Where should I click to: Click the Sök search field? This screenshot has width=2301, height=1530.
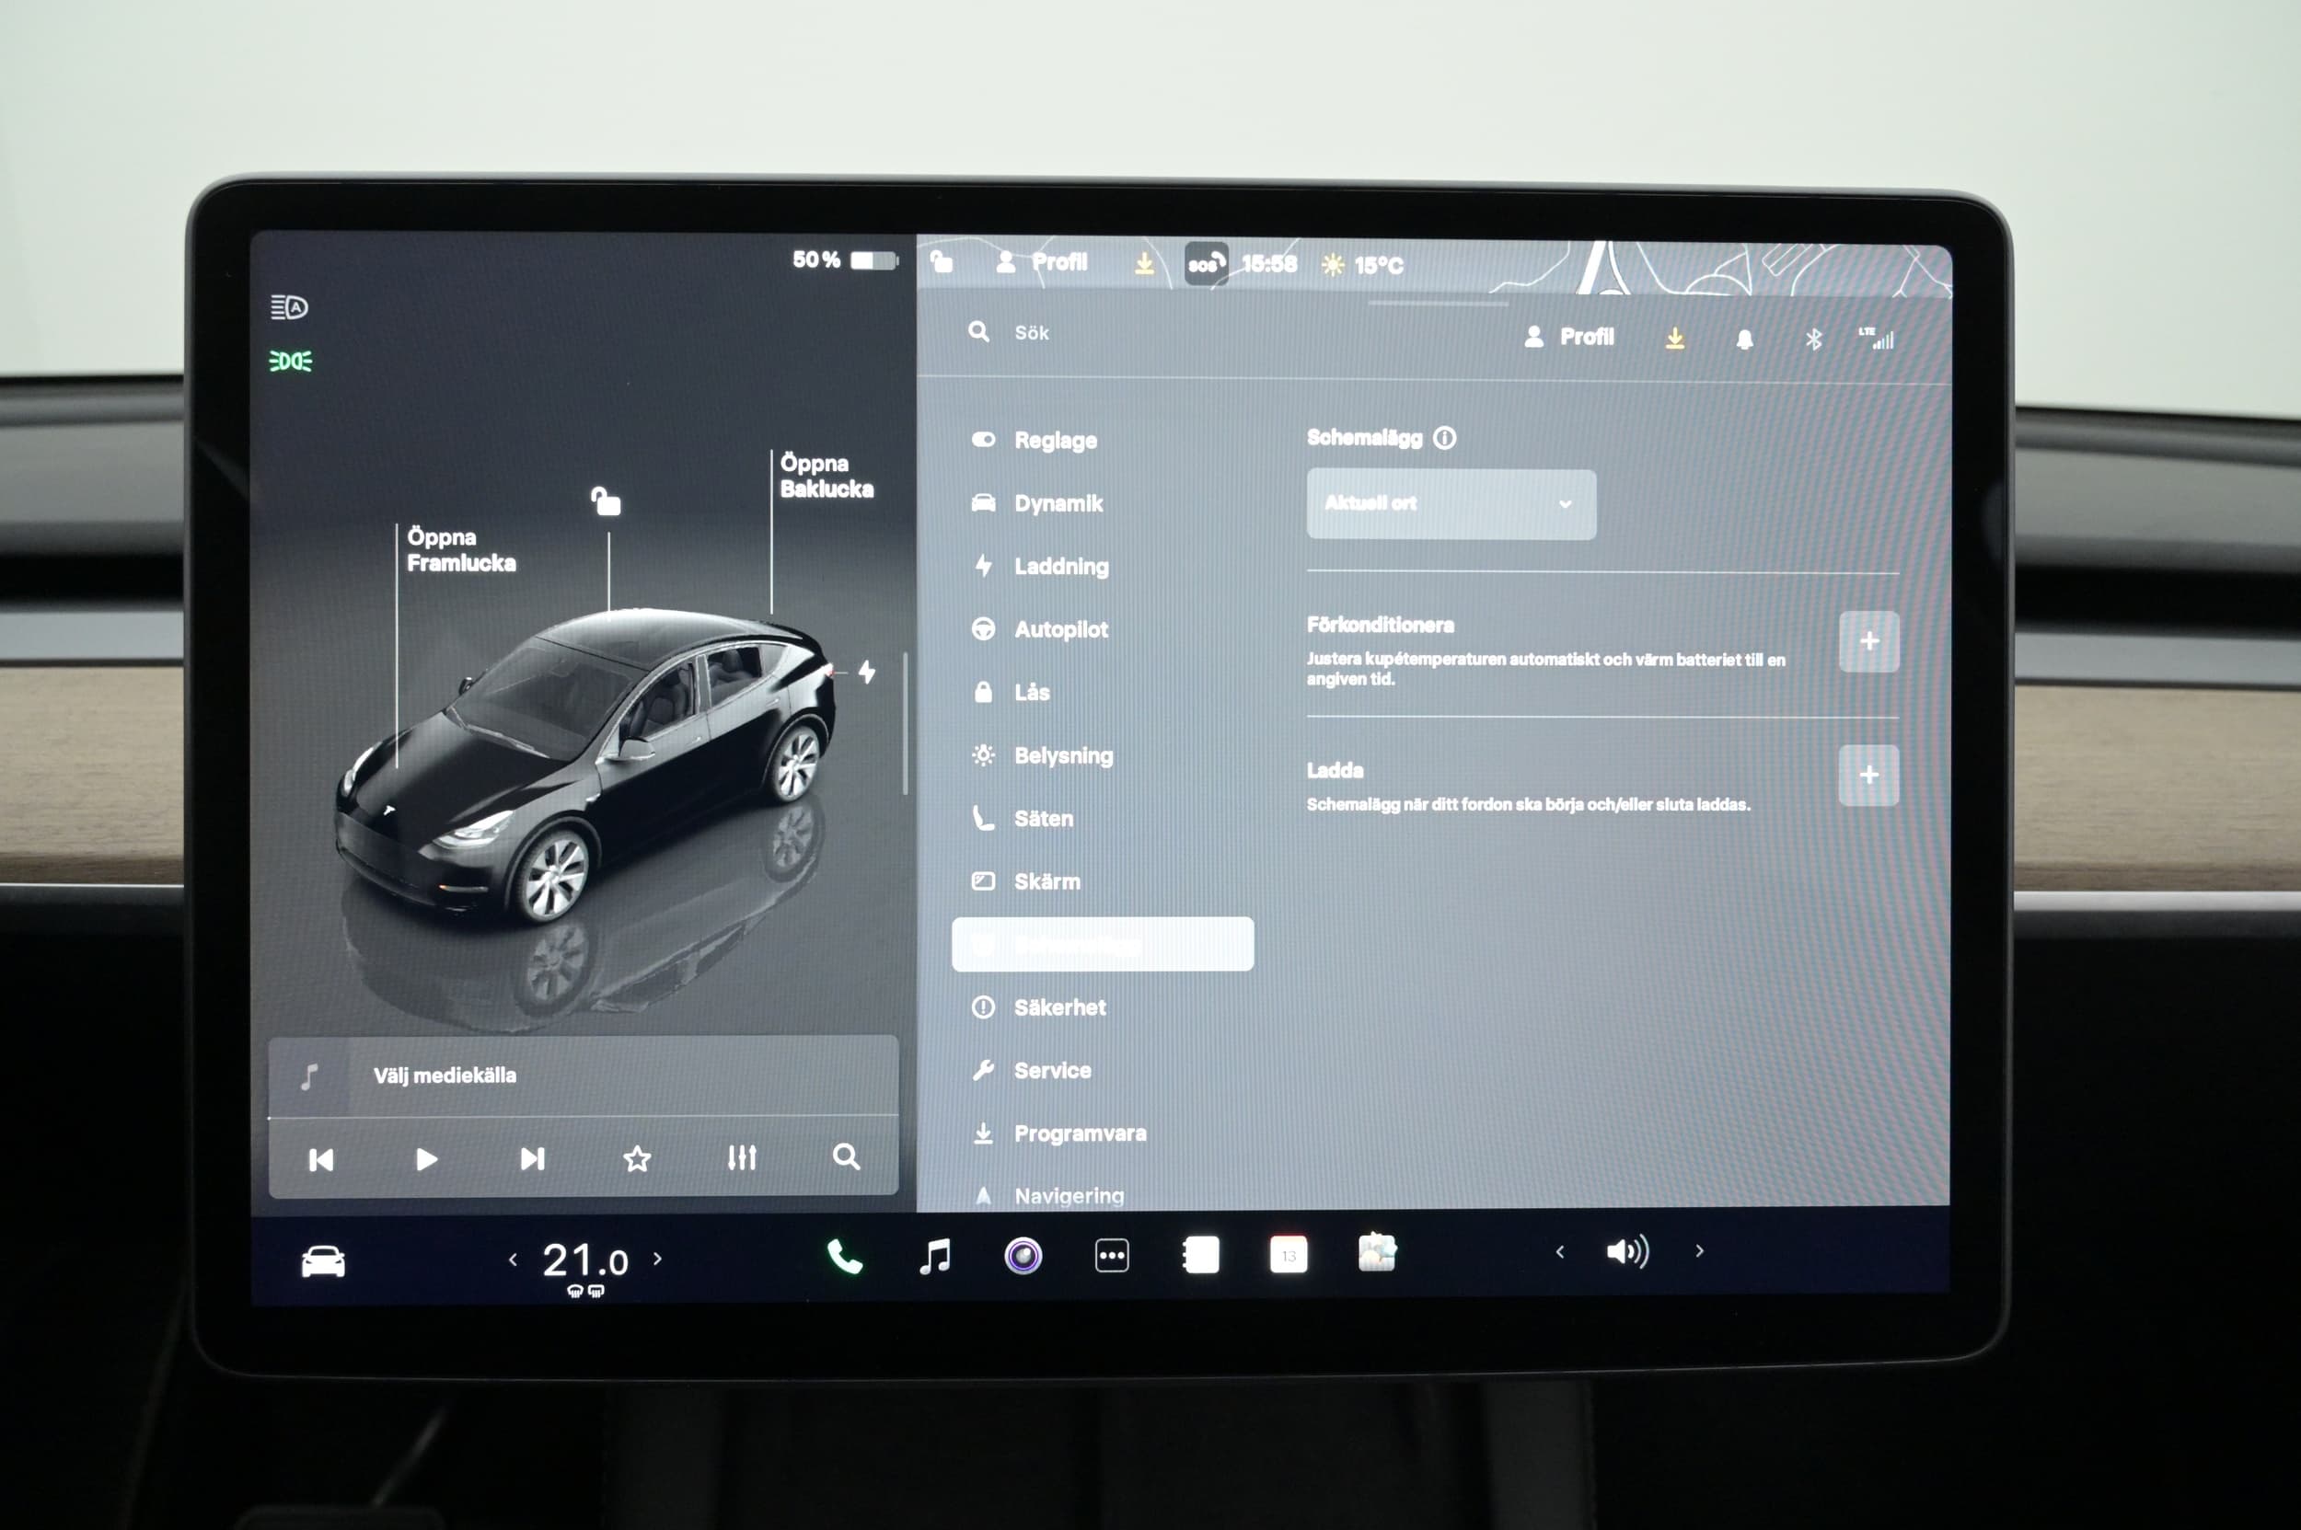point(1031,333)
